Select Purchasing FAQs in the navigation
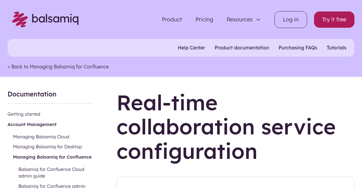Screen dimensions: 362x189 [298, 48]
